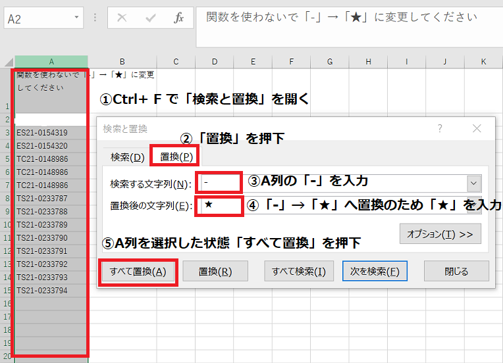Select column G header
The width and height of the screenshot is (503, 363).
coord(330,62)
